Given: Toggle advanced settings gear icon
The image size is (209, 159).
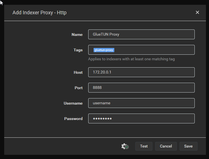Looking at the screenshot, I should pyautogui.click(x=125, y=146).
